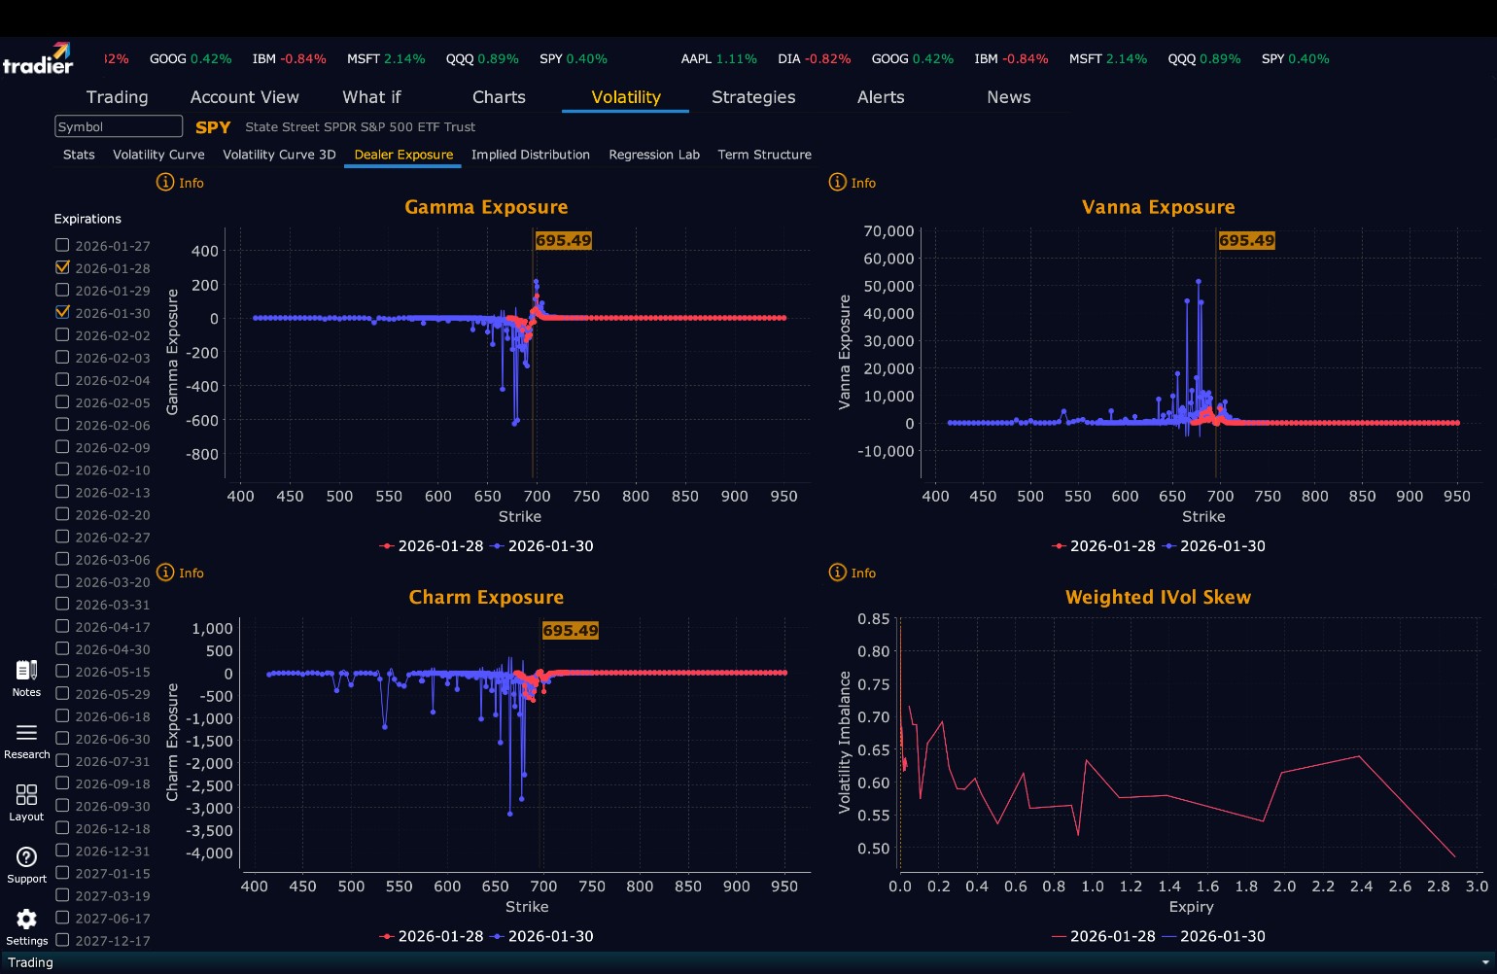Select the Volatility Curve 3D tab
The image size is (1497, 974).
click(279, 155)
